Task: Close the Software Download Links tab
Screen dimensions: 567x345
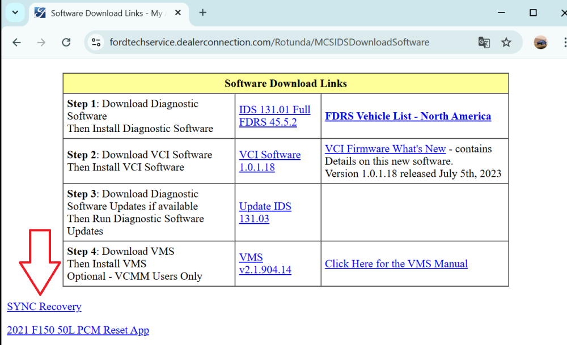Action: point(178,12)
